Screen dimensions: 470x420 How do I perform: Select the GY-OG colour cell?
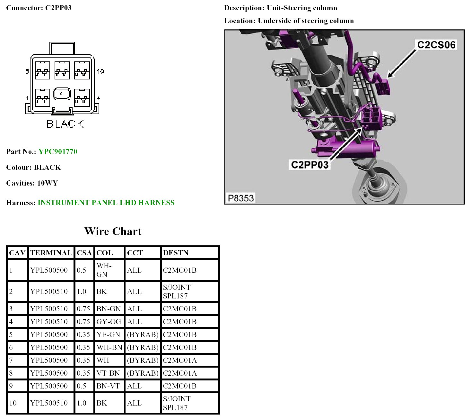tap(109, 322)
